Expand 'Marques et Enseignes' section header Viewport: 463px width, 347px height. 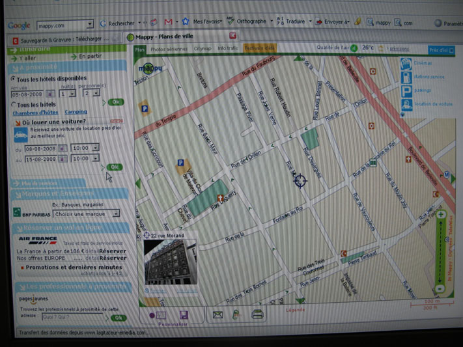point(70,194)
